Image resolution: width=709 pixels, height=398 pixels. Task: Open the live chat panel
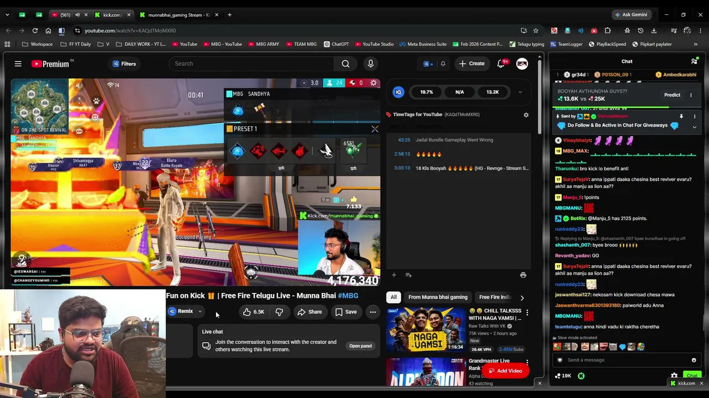[x=360, y=346]
